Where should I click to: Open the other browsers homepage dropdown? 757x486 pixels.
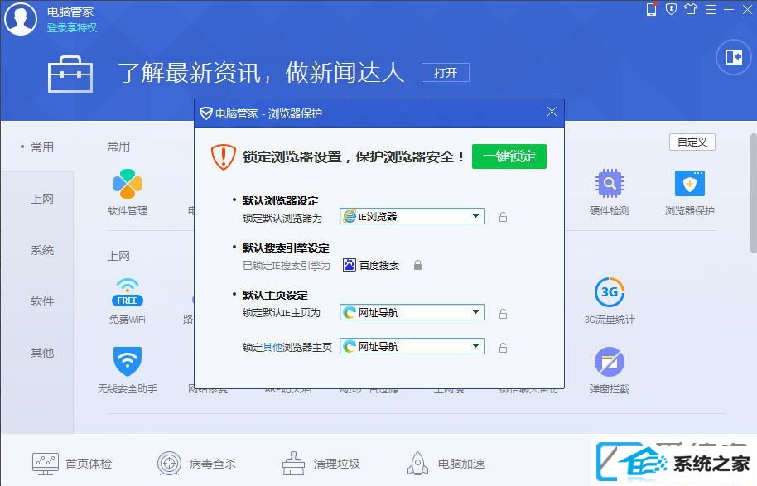click(412, 347)
